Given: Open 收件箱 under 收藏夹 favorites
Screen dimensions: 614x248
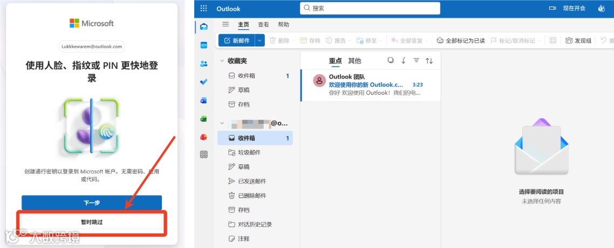Looking at the screenshot, I should tap(255, 76).
